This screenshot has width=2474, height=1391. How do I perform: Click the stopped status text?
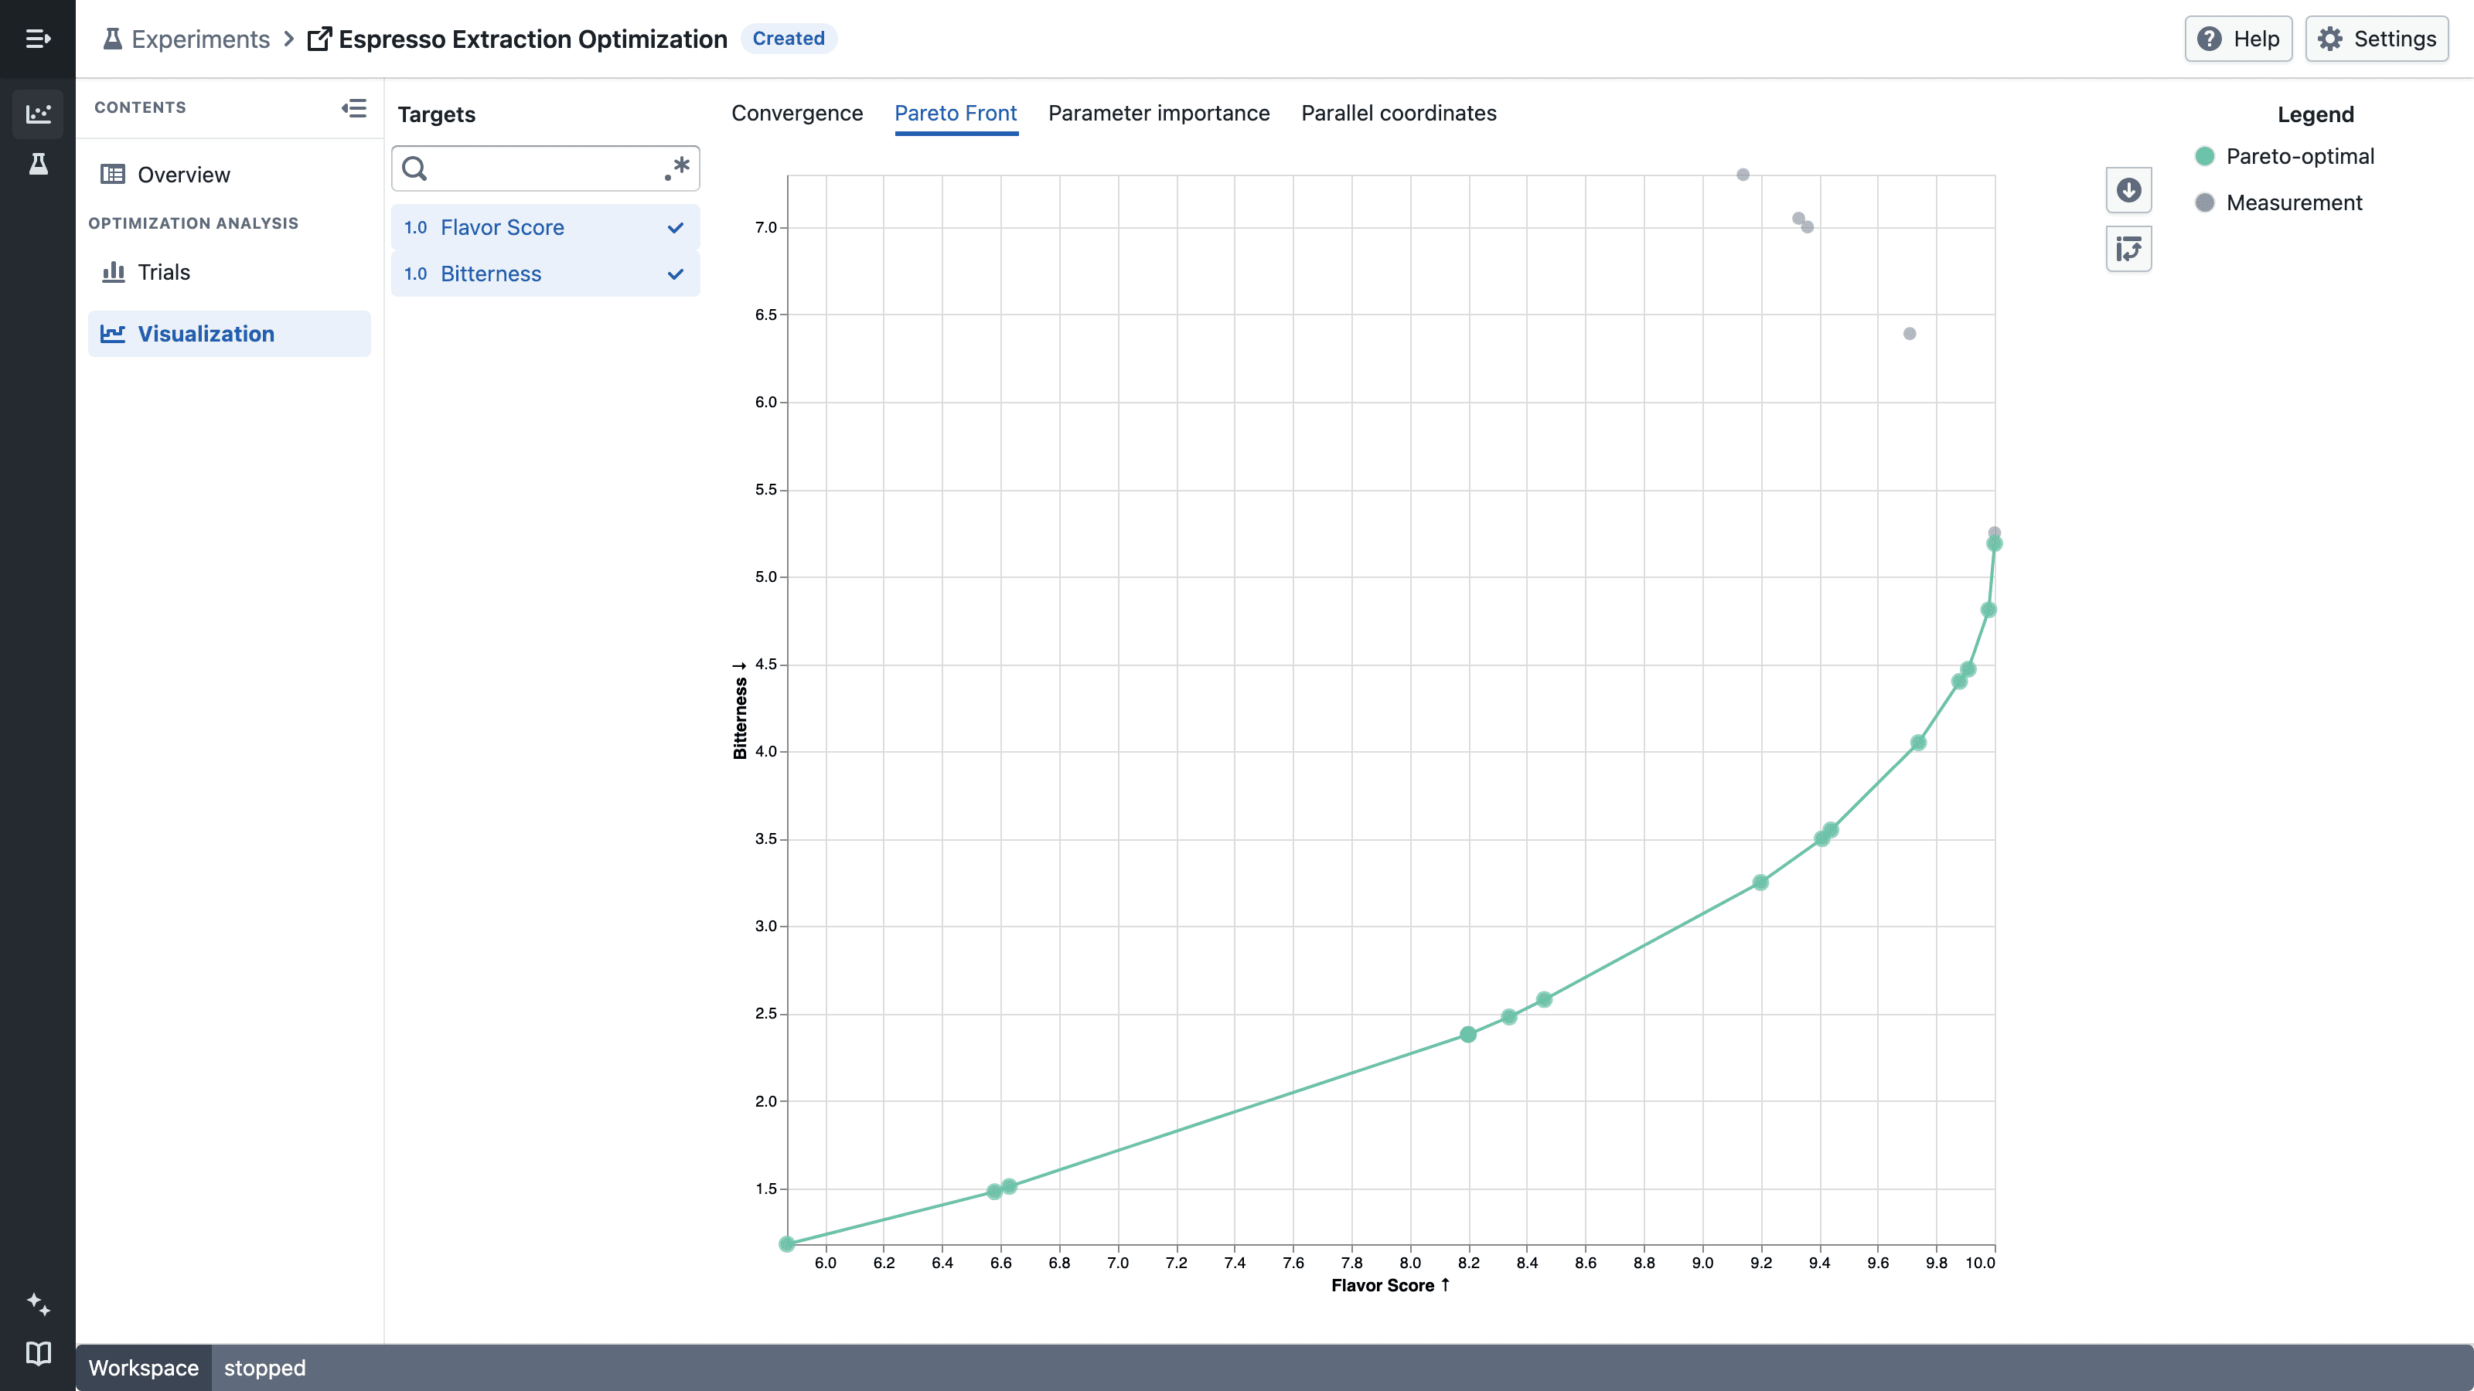pos(264,1367)
